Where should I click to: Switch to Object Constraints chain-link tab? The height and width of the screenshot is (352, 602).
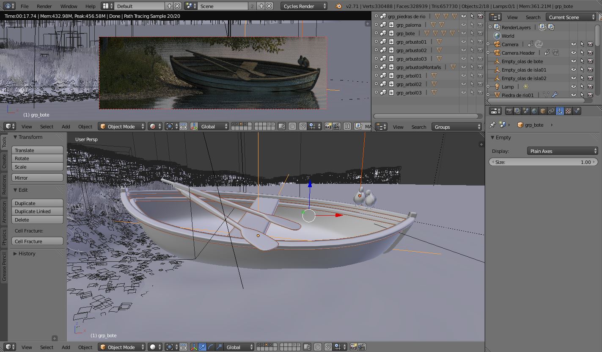click(551, 111)
